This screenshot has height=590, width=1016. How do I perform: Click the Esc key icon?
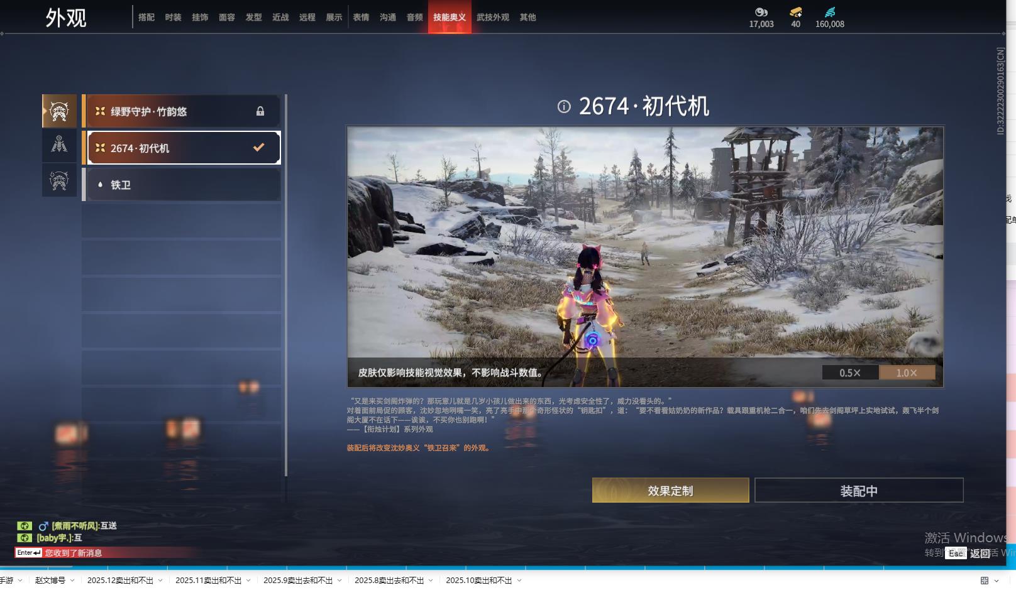pyautogui.click(x=956, y=554)
